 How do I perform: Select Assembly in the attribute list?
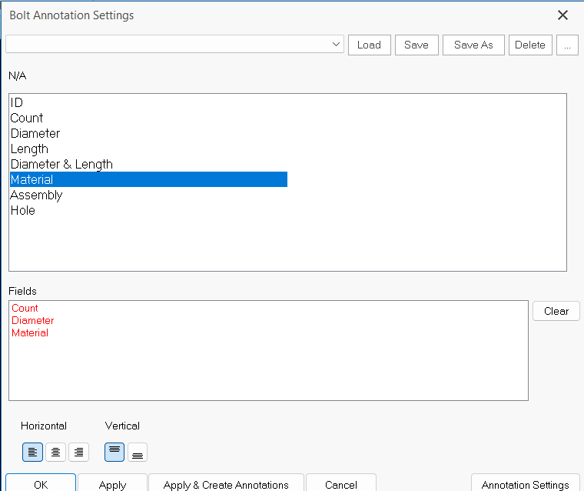(36, 195)
